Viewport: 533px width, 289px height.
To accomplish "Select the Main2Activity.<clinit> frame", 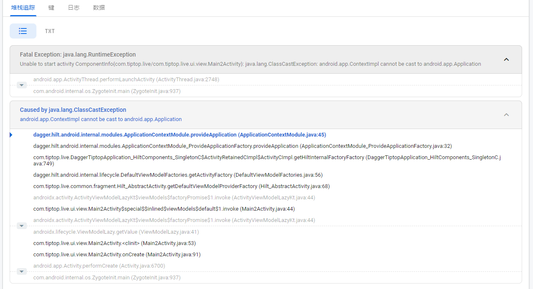I will [x=115, y=243].
